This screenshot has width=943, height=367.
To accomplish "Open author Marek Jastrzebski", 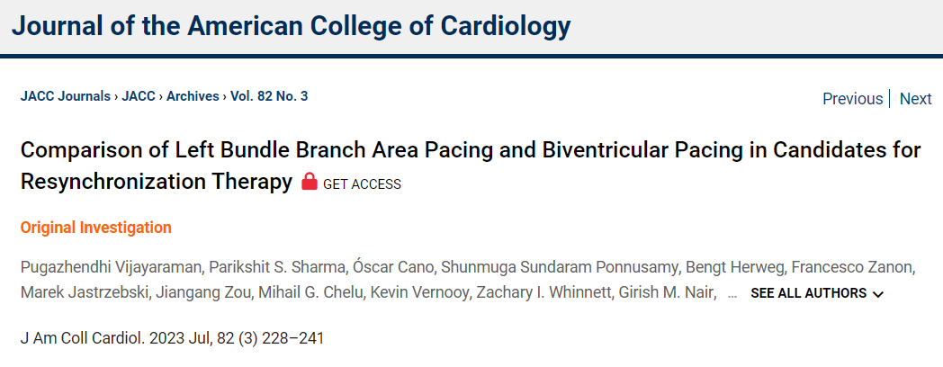I will [x=85, y=293].
